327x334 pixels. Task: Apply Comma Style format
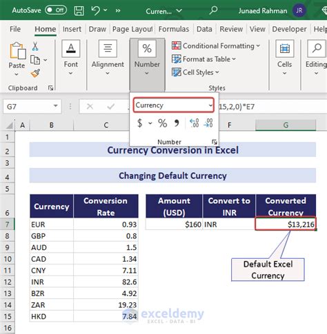(177, 123)
